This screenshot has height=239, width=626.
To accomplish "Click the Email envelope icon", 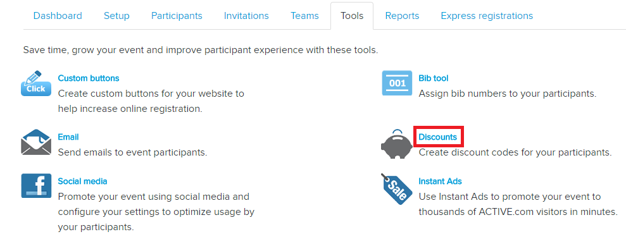I will coord(36,142).
